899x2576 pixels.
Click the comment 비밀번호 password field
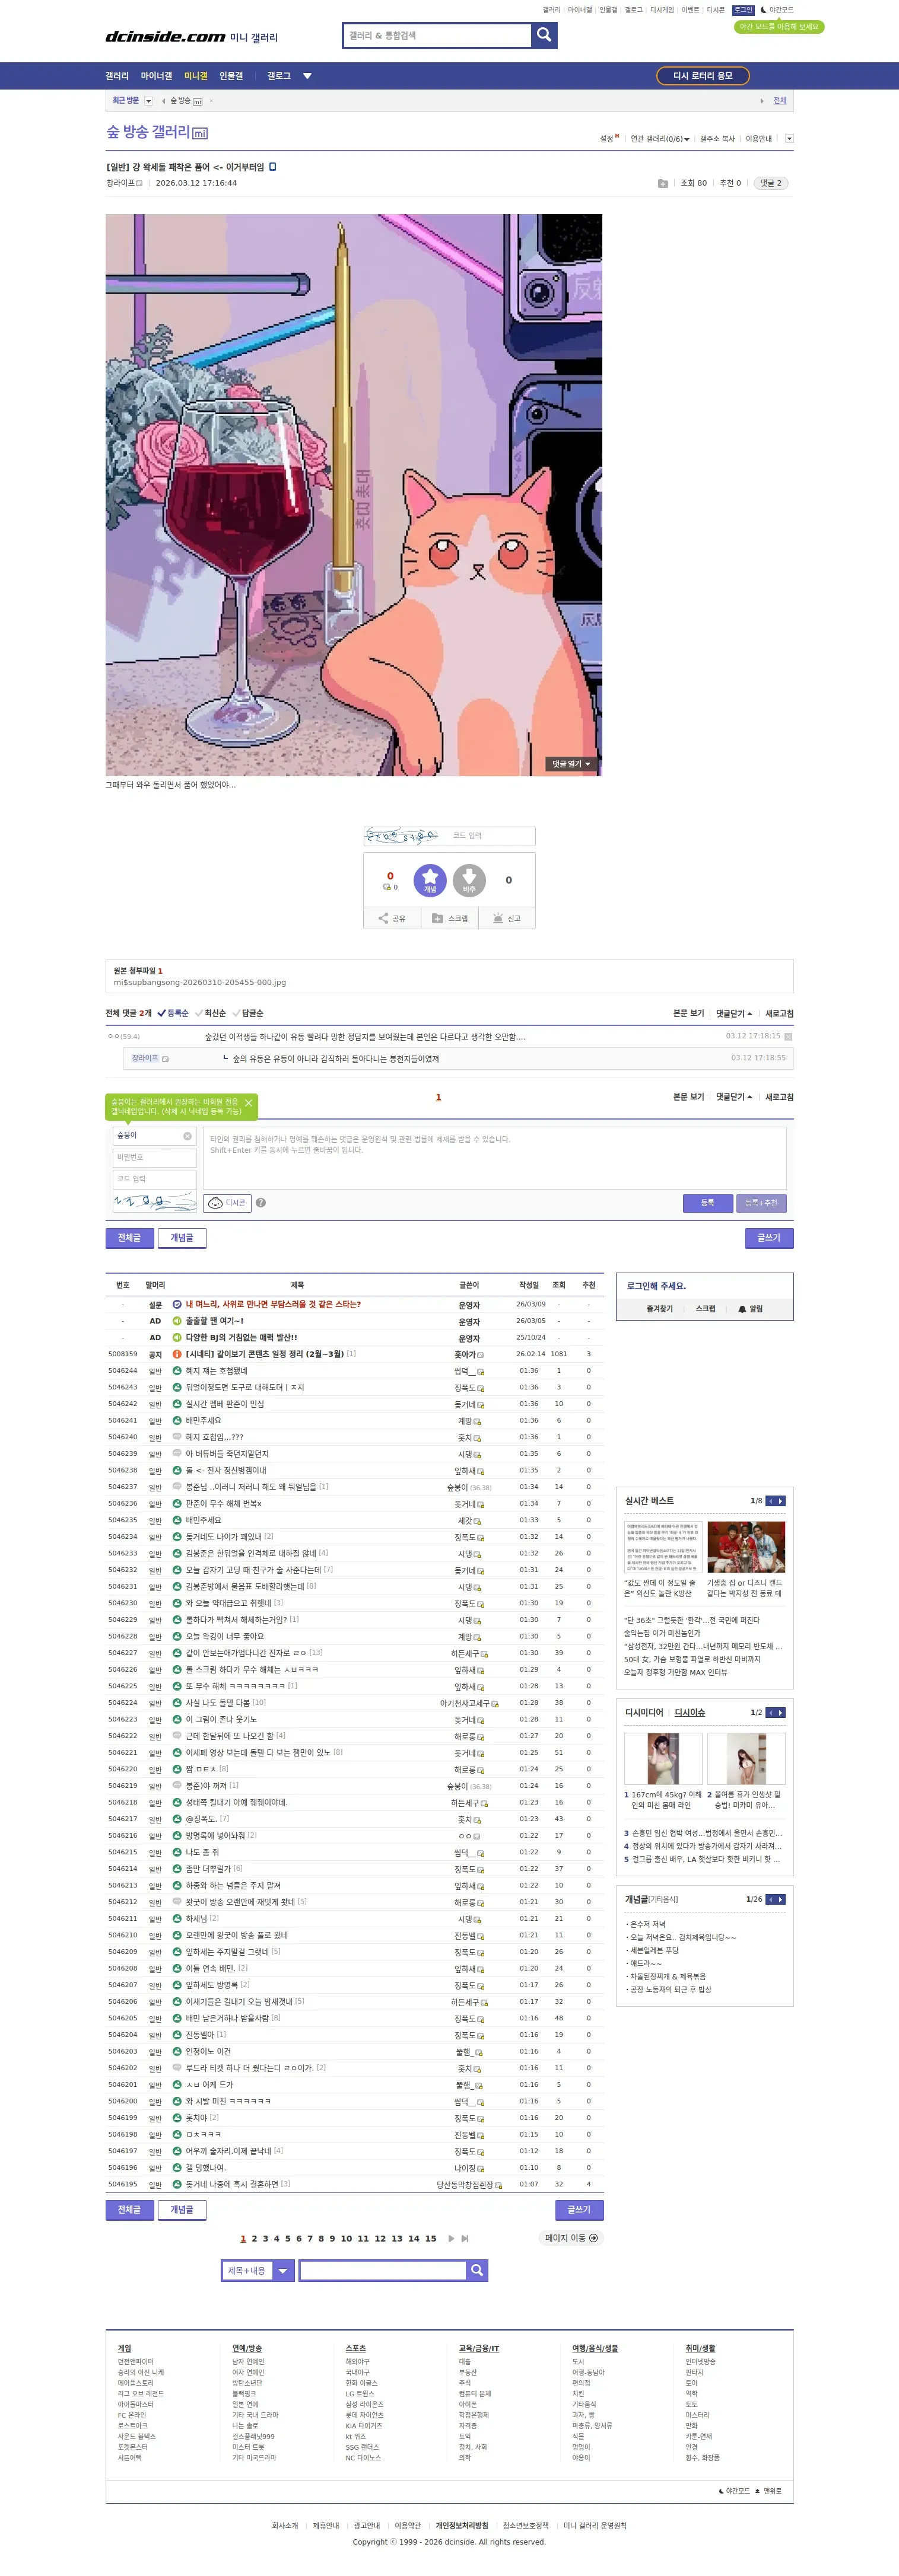pos(155,1157)
